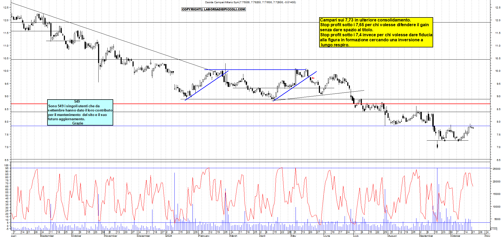The image size is (501, 237).
Task: Click the 95 level label on the oscillator scale
Action: [7, 168]
